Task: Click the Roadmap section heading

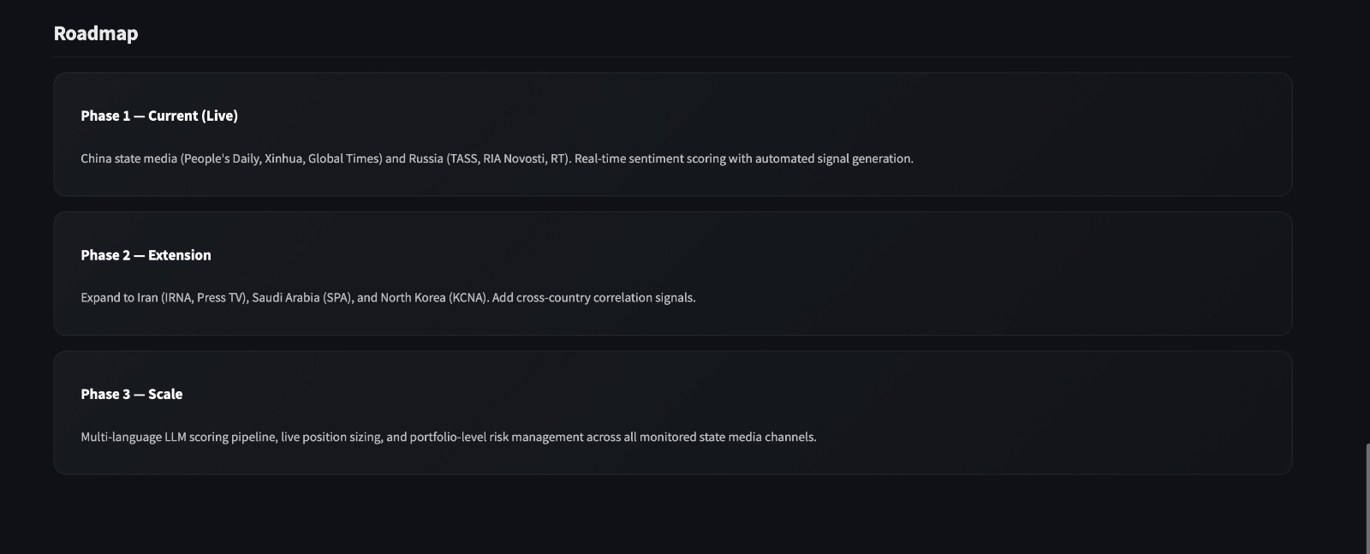Action: tap(96, 33)
